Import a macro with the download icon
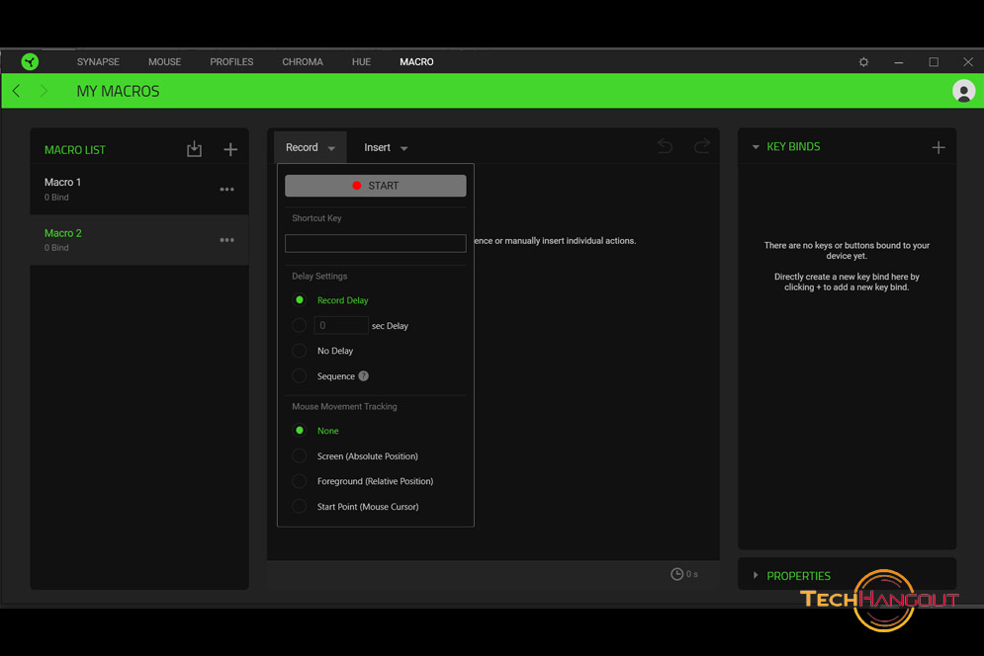 tap(194, 149)
